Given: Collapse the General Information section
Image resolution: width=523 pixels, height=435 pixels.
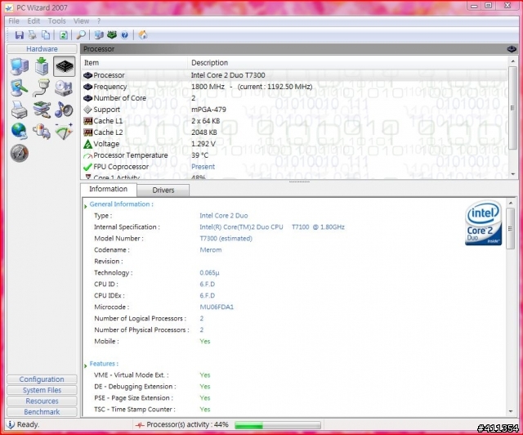Looking at the screenshot, I should pyautogui.click(x=85, y=206).
